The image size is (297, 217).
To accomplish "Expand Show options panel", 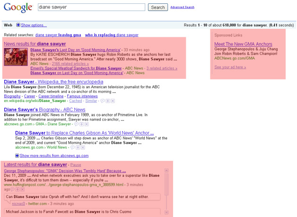I will pos(33,25).
